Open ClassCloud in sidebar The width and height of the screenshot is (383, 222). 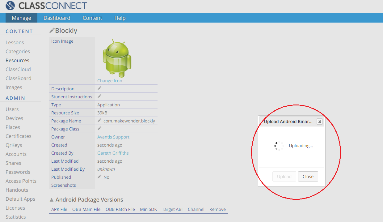pos(18,70)
